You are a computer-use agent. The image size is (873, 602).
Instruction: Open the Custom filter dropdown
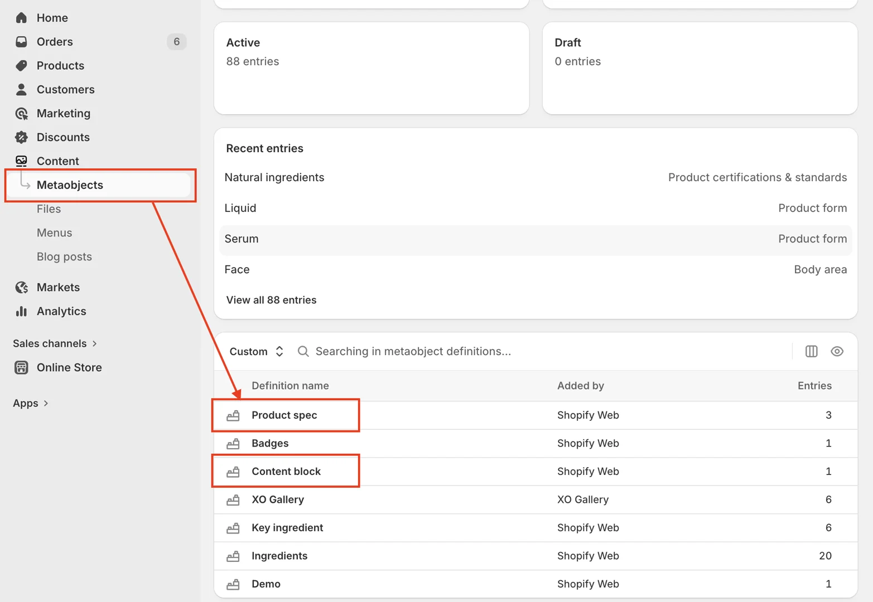257,351
